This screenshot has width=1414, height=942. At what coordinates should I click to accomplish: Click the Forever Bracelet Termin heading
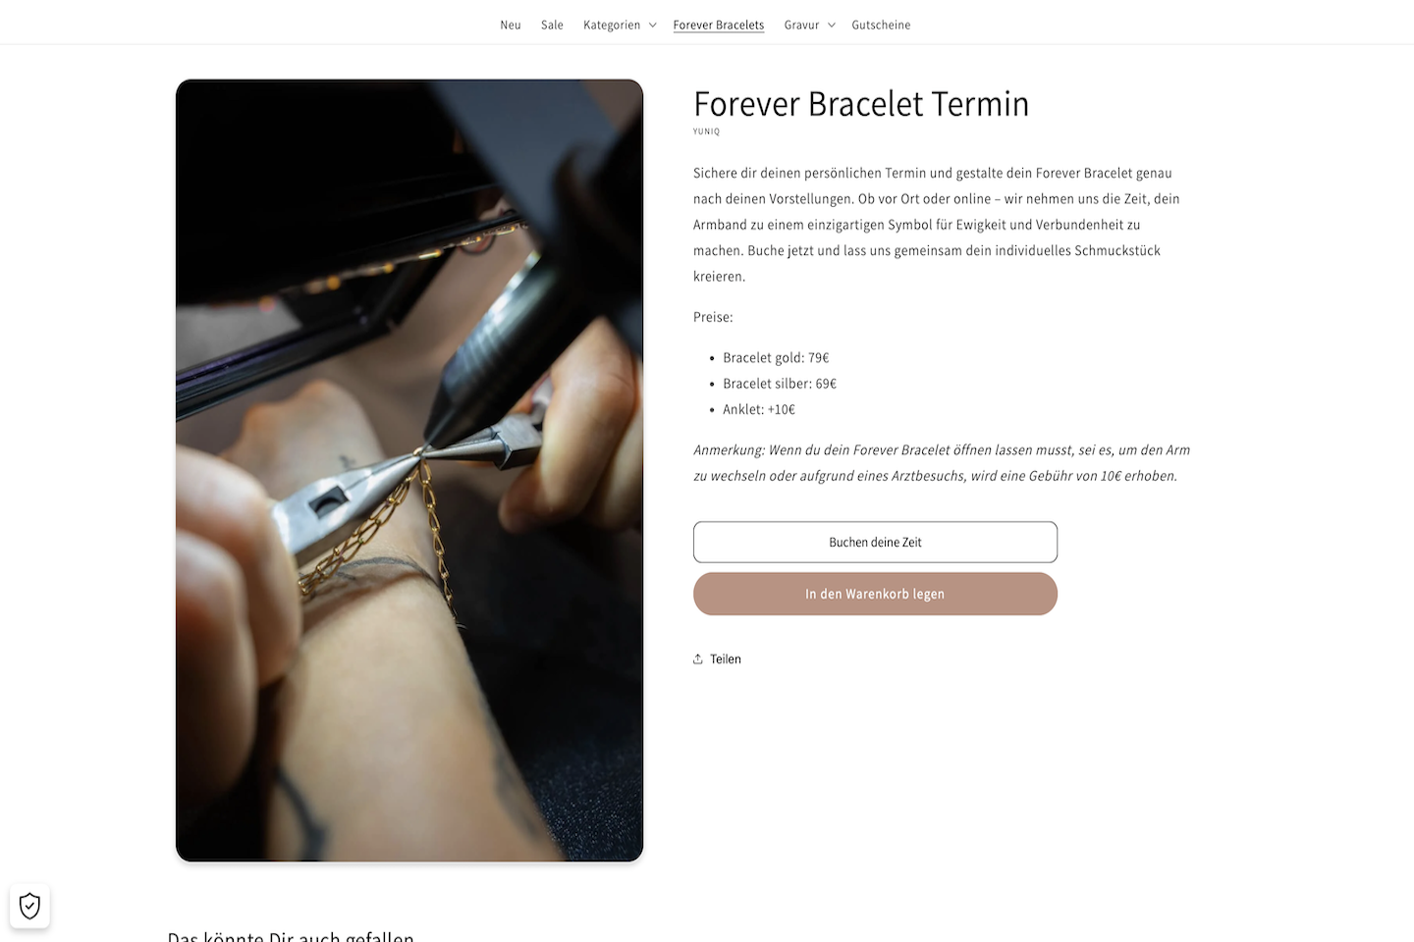pos(861,104)
